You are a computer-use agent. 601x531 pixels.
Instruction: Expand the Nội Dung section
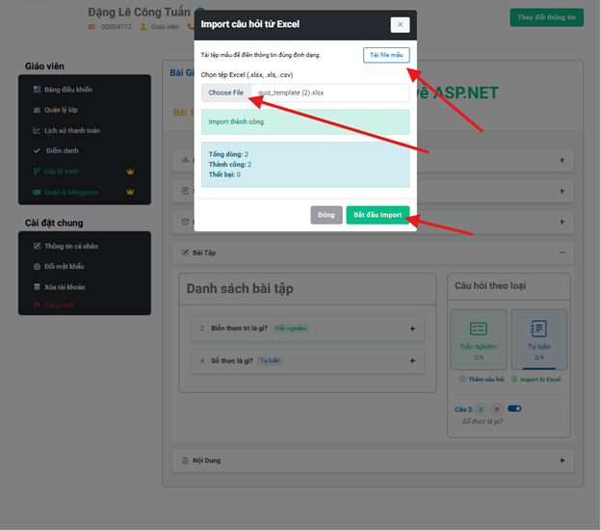click(562, 461)
